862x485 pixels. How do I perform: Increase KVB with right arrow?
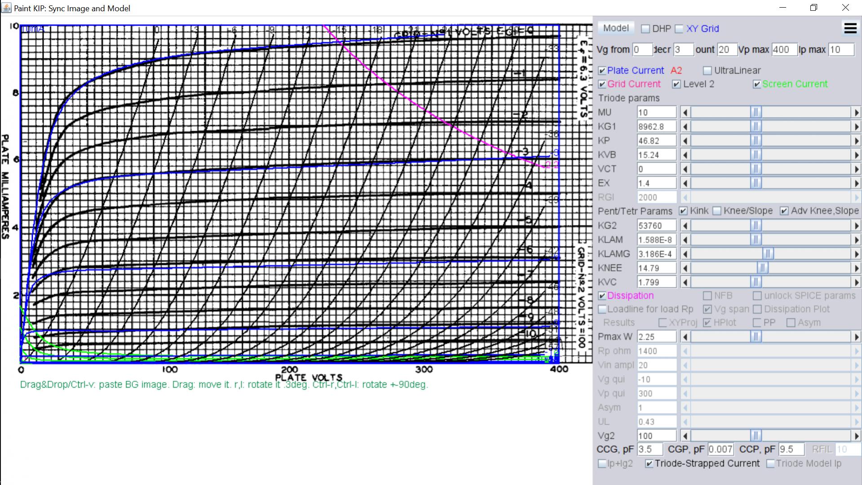[x=856, y=155]
